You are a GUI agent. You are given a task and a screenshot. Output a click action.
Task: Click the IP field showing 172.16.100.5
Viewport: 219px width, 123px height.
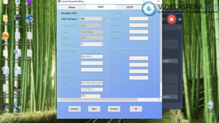92,90
